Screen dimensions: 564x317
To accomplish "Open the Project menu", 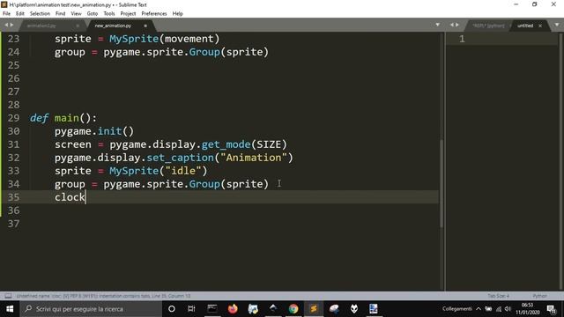I will pos(128,14).
